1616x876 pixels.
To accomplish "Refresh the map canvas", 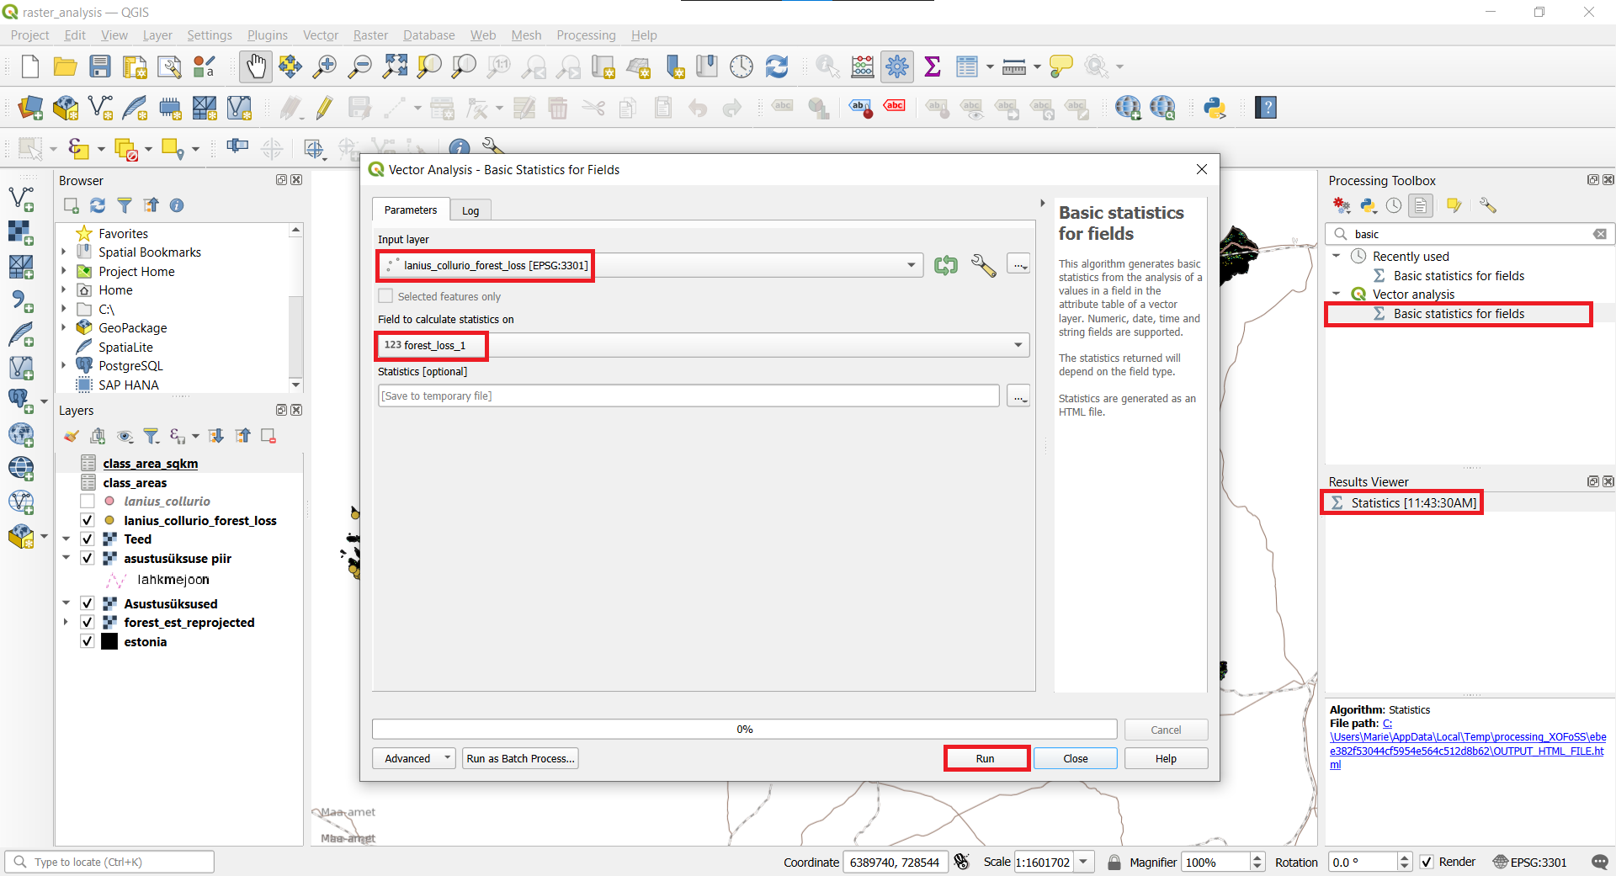I will [777, 66].
